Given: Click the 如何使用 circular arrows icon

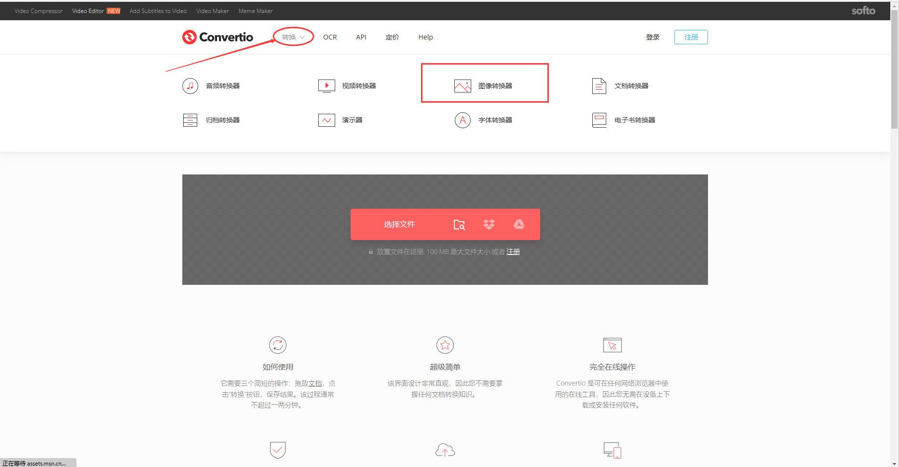Looking at the screenshot, I should (x=278, y=345).
